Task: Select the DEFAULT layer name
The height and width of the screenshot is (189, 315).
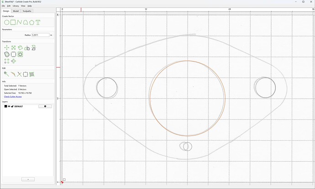Action: [x=18, y=106]
